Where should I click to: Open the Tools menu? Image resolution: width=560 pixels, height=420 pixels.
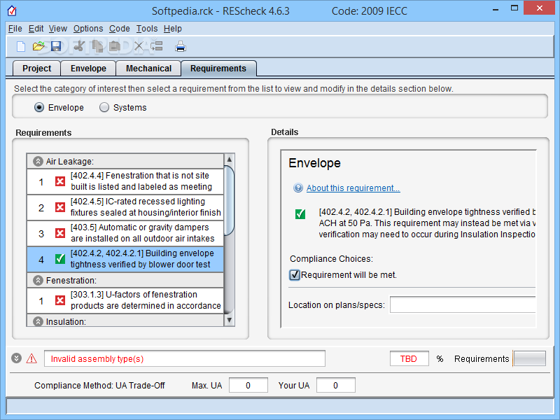point(147,29)
